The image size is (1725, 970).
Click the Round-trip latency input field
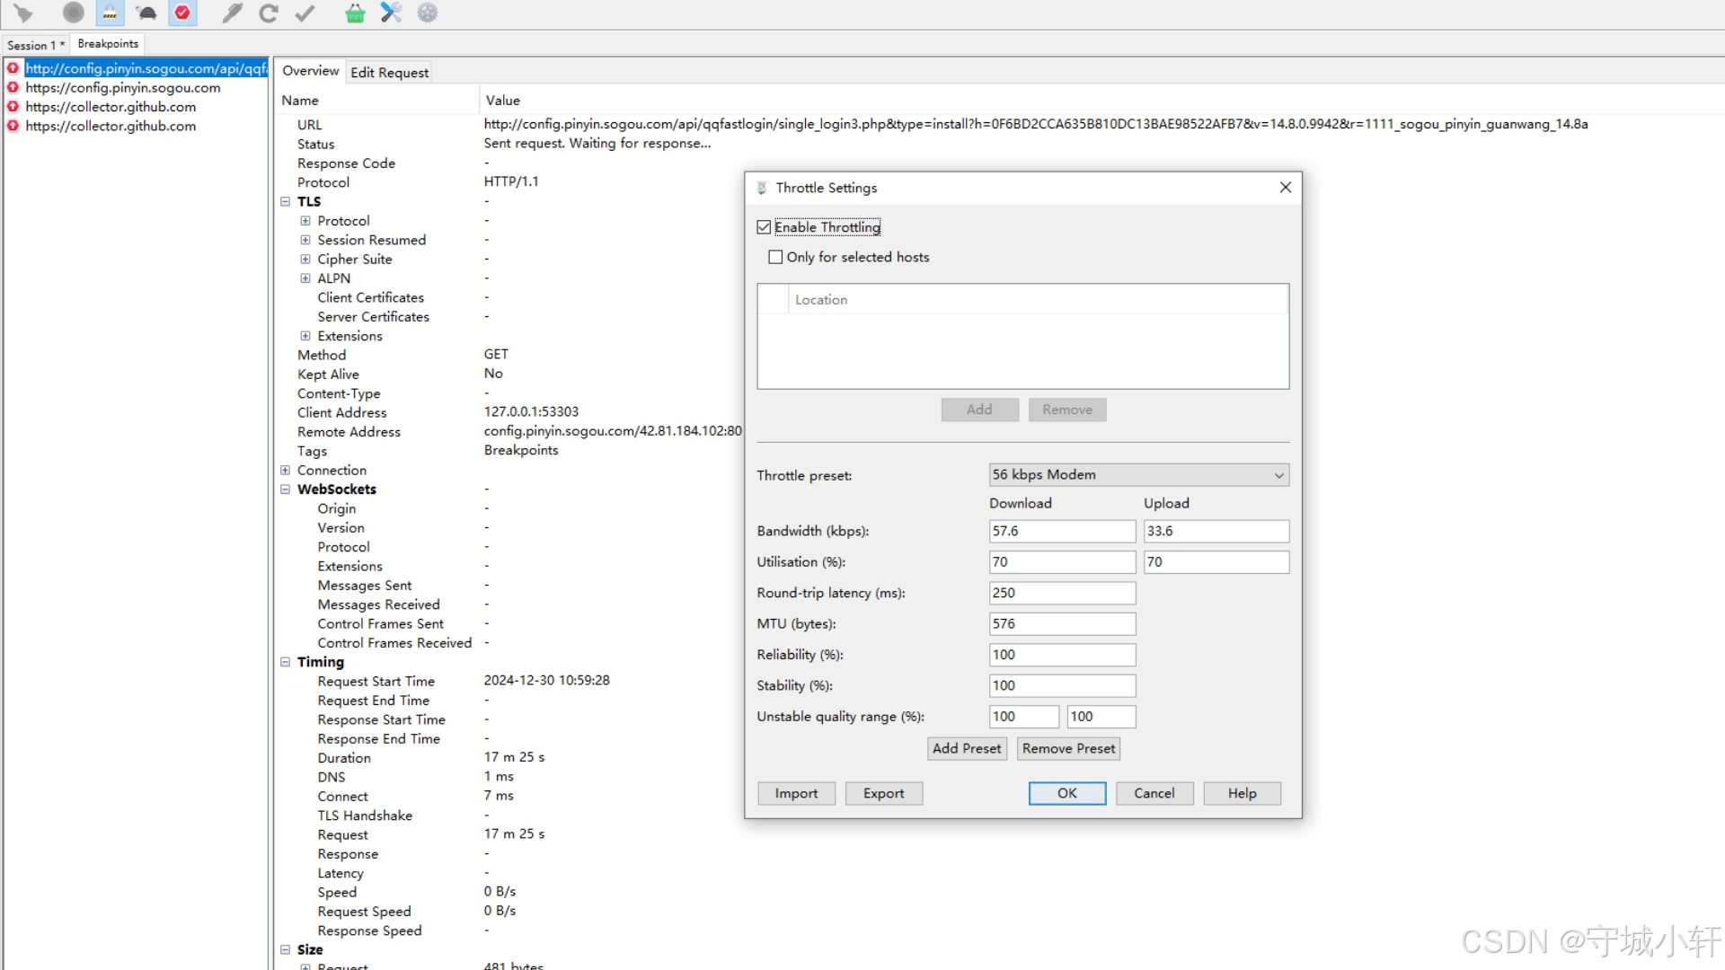[1061, 593]
